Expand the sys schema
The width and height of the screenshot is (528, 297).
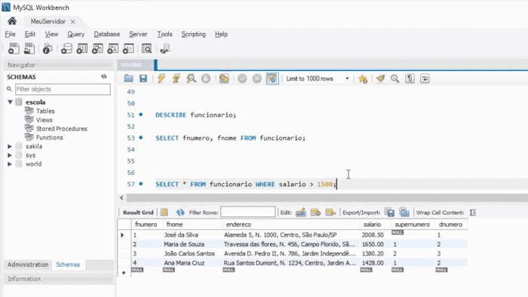click(x=9, y=155)
